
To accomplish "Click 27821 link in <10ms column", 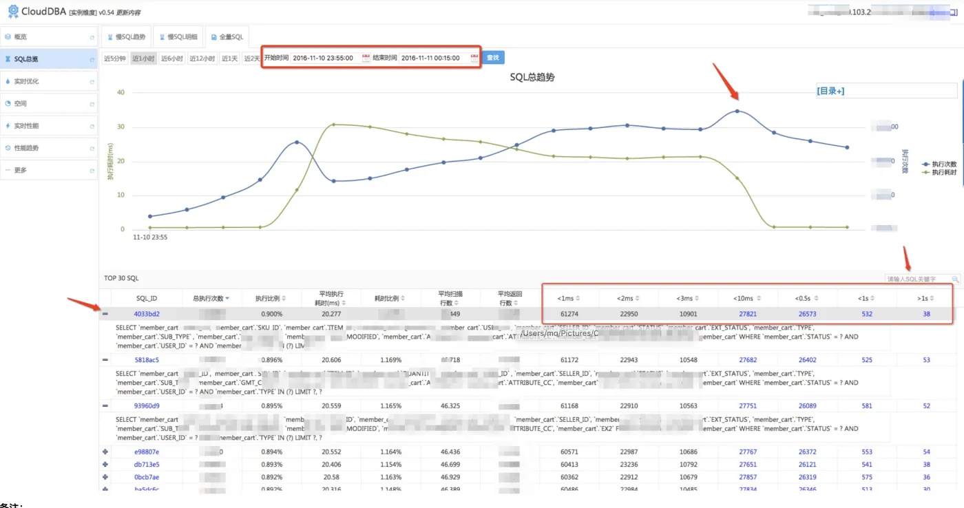I will (x=748, y=314).
